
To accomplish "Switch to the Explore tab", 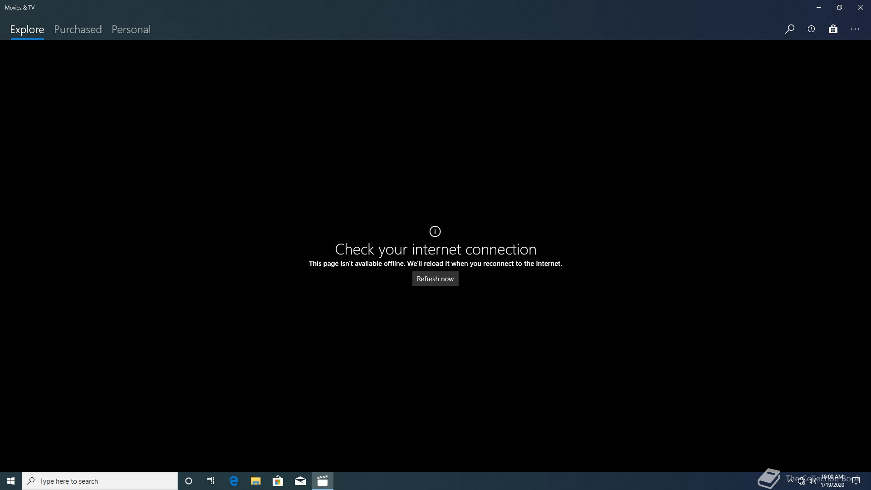I will (27, 29).
